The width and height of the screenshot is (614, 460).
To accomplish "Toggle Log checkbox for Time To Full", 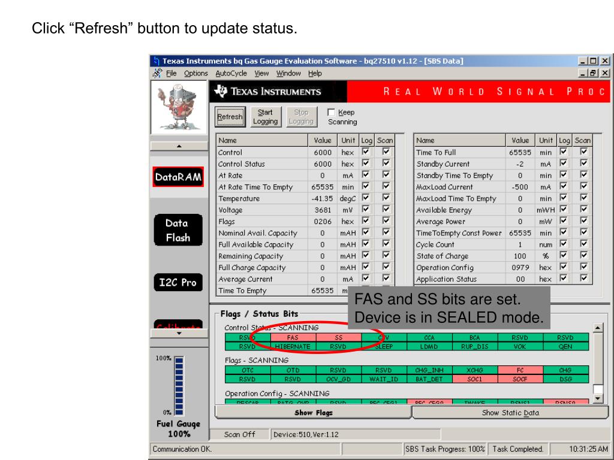I will pyautogui.click(x=564, y=152).
